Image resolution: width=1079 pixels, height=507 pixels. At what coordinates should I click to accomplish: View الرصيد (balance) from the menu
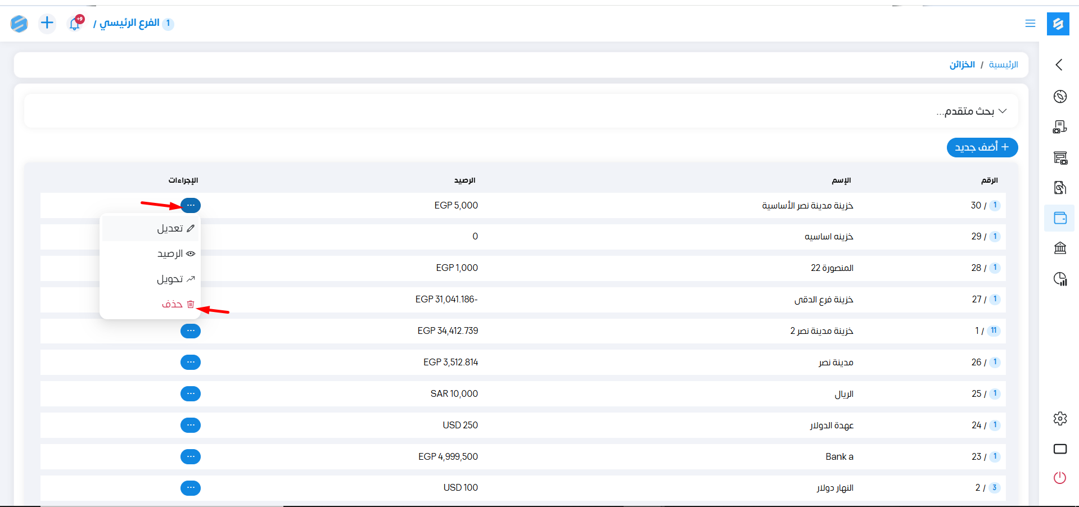[x=170, y=254]
